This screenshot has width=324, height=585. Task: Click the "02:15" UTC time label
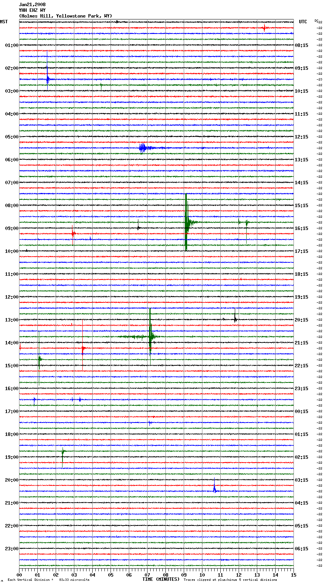(302, 457)
